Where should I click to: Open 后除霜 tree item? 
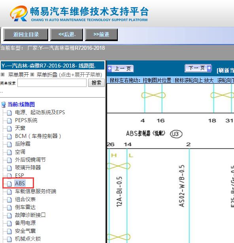[x=23, y=144]
